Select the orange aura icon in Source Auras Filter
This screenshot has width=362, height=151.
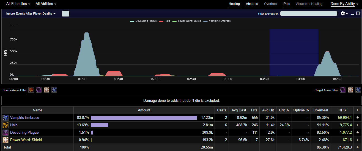31,90
